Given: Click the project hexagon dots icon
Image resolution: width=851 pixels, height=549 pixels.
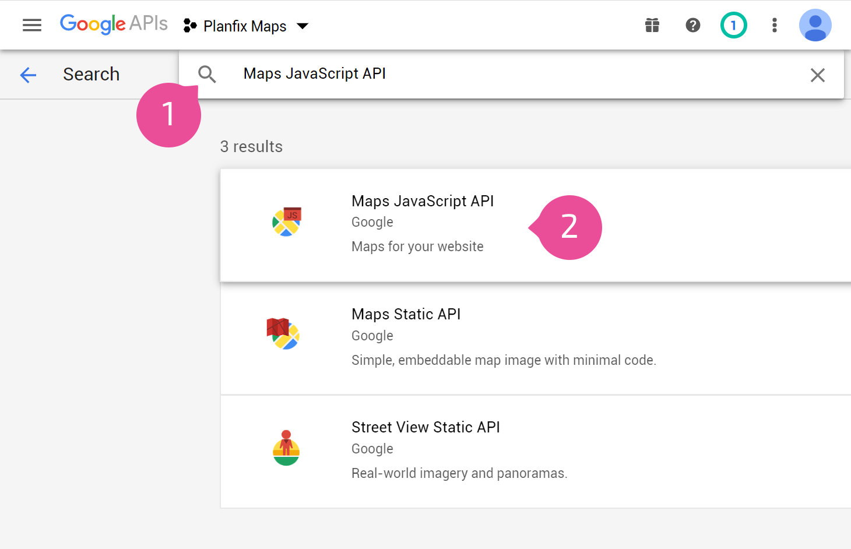Looking at the screenshot, I should [190, 26].
